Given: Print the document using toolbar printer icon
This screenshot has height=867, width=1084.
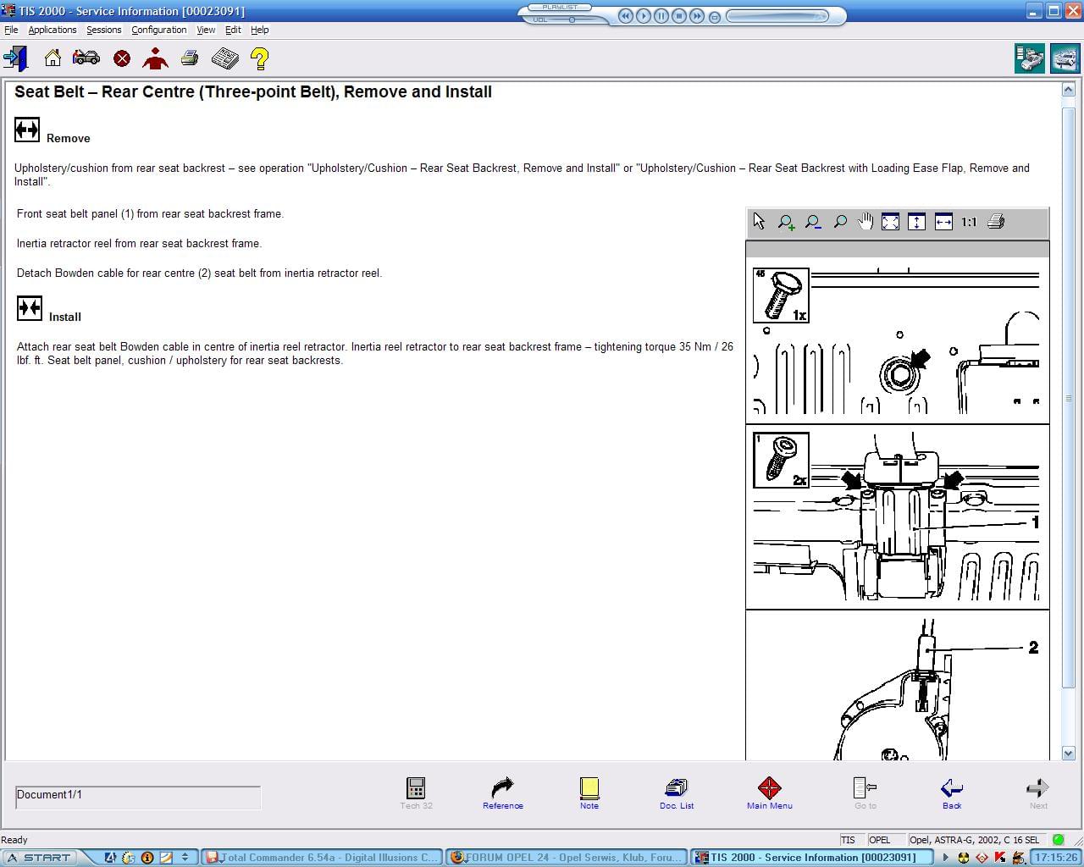Looking at the screenshot, I should [x=190, y=58].
